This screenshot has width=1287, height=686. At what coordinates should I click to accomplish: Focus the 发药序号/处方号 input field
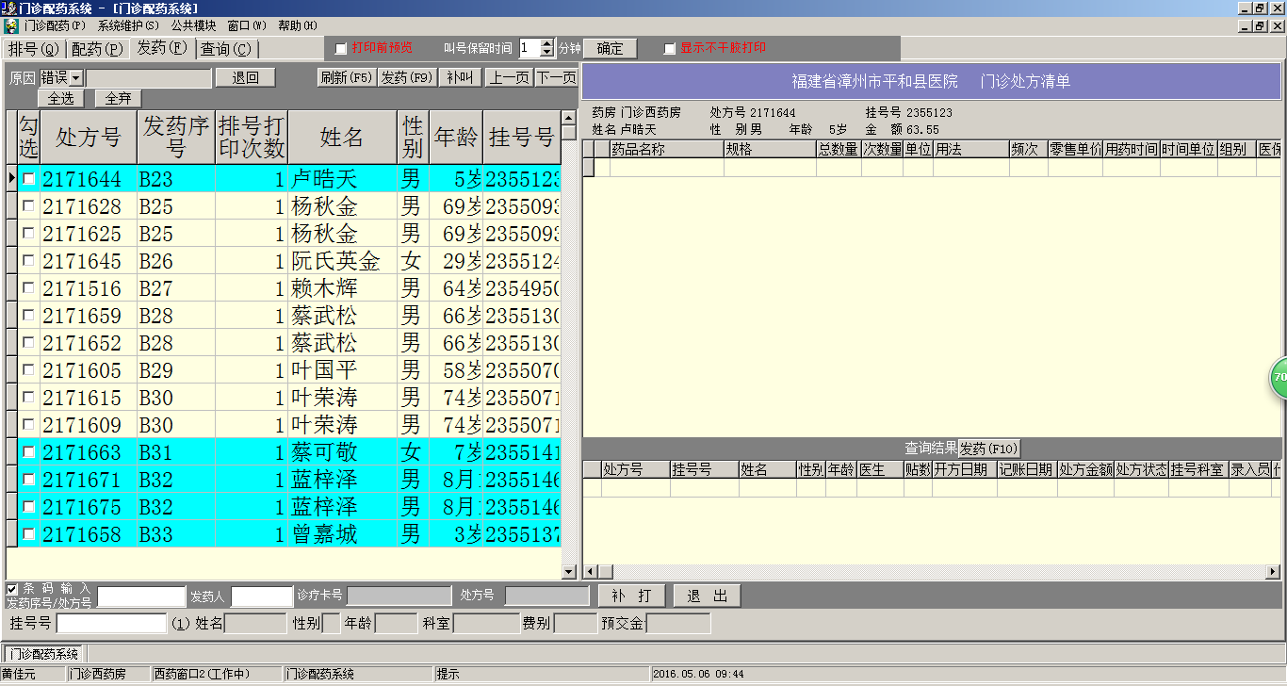pos(141,596)
